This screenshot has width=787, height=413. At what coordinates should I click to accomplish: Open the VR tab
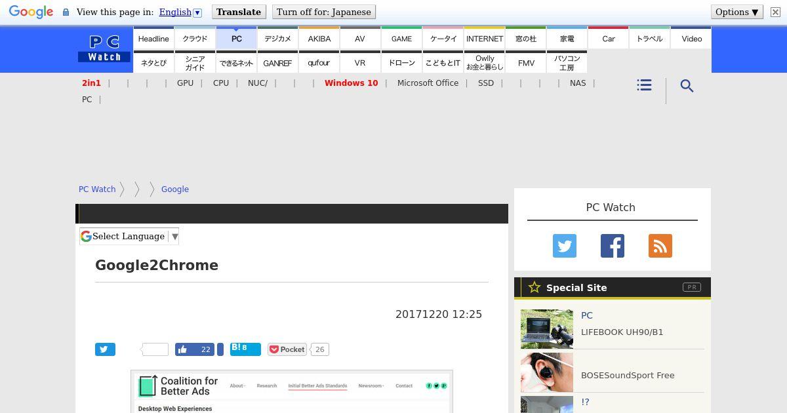pyautogui.click(x=360, y=62)
